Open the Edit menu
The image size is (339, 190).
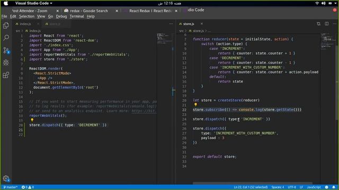(x=13, y=16)
